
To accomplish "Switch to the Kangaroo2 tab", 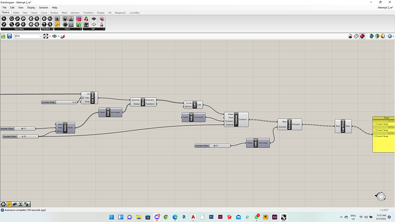I will [x=120, y=13].
